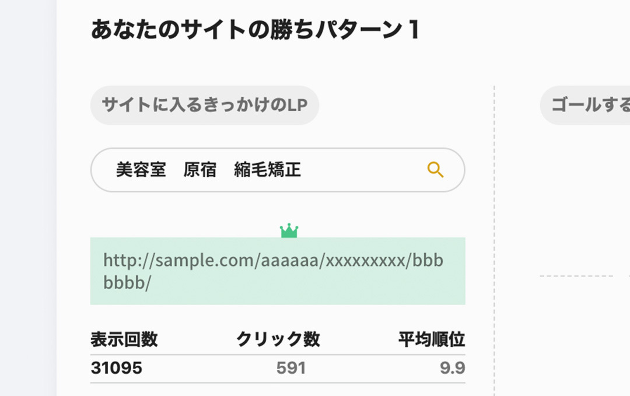Select the click count value 591
Screen dimensions: 630x396
tap(291, 368)
